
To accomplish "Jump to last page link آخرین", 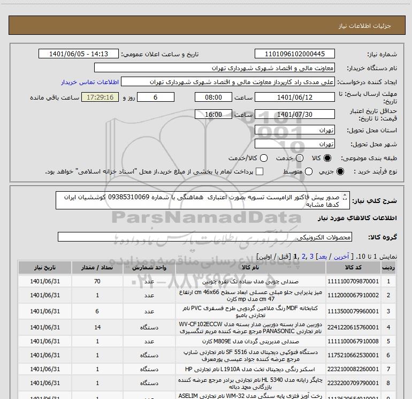I will pos(341,256).
